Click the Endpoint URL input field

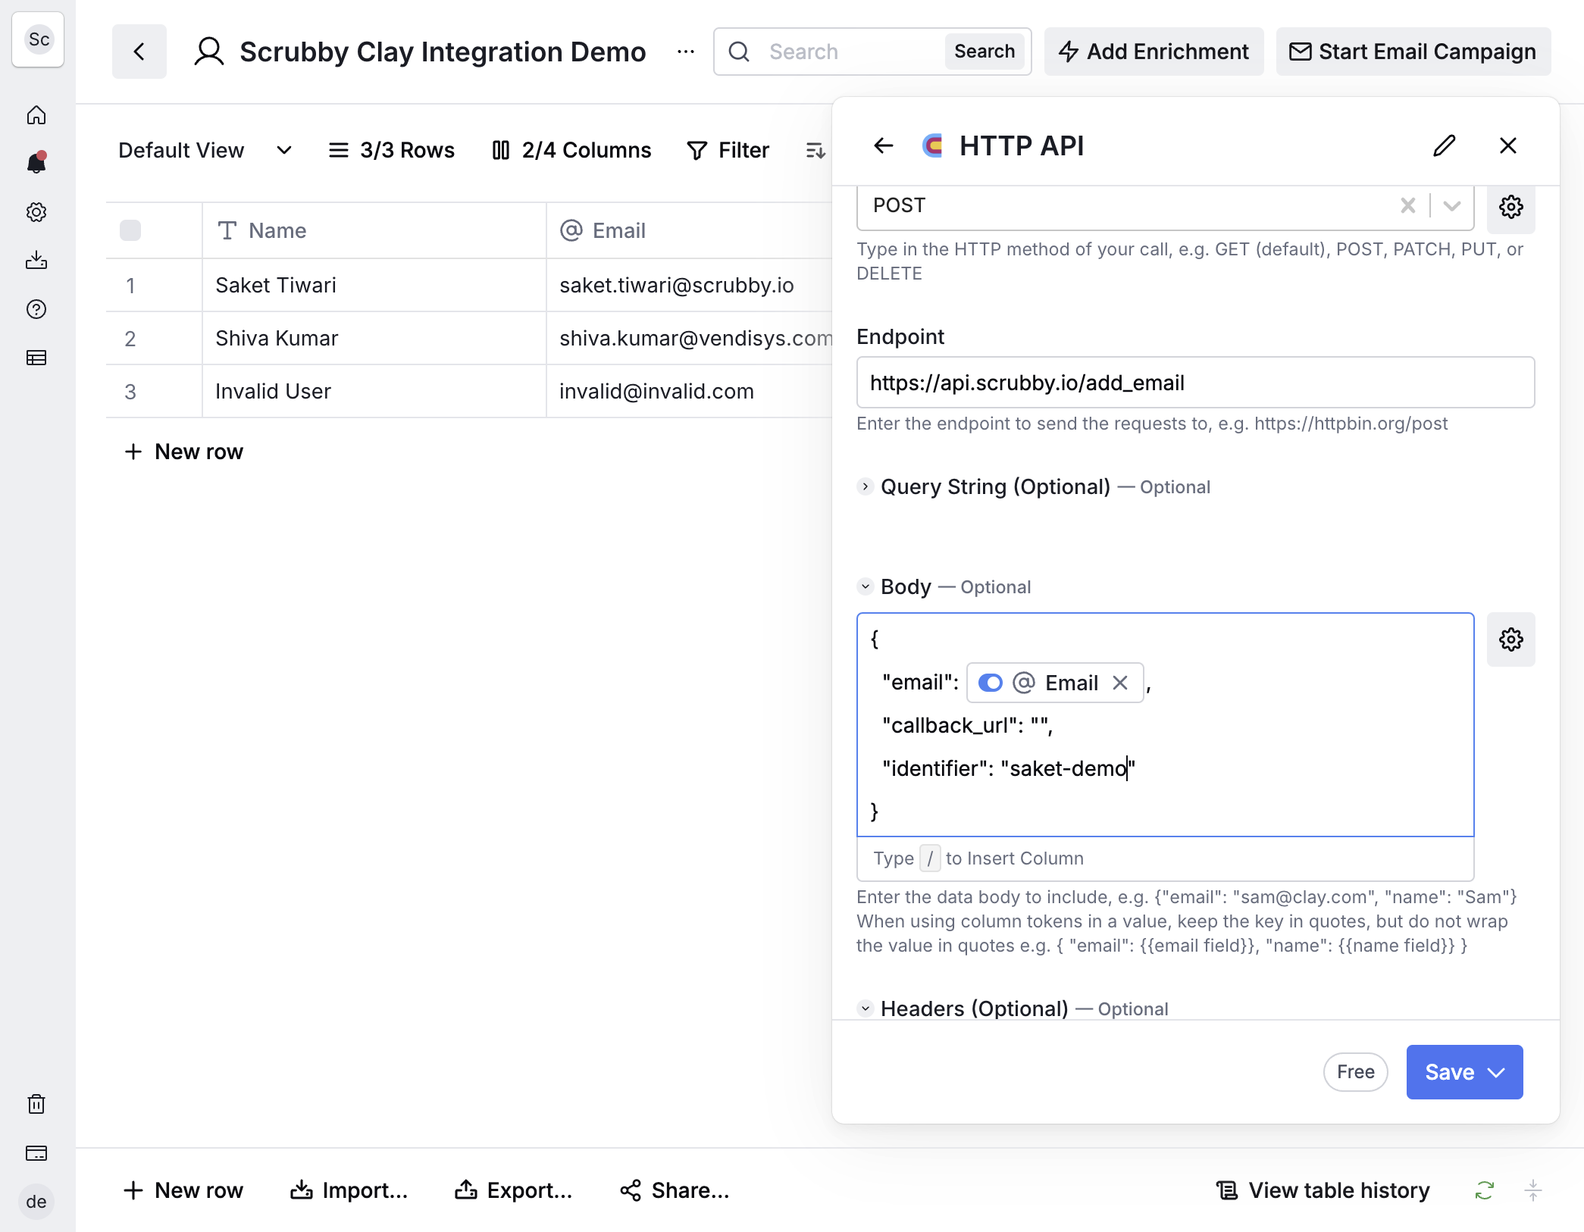click(1195, 383)
